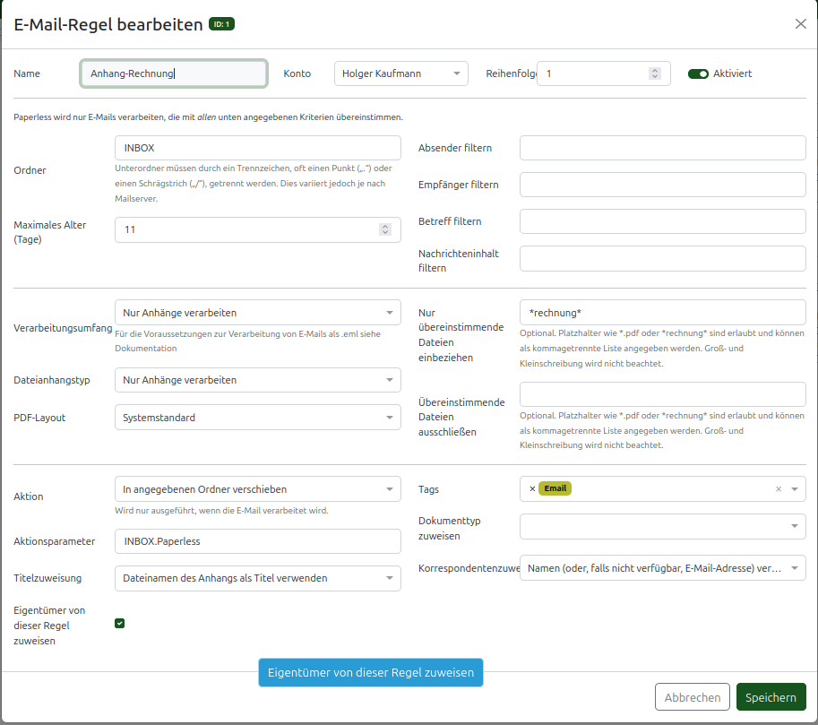Click the Speichern button
Viewport: 818px width, 725px height.
[x=771, y=697]
